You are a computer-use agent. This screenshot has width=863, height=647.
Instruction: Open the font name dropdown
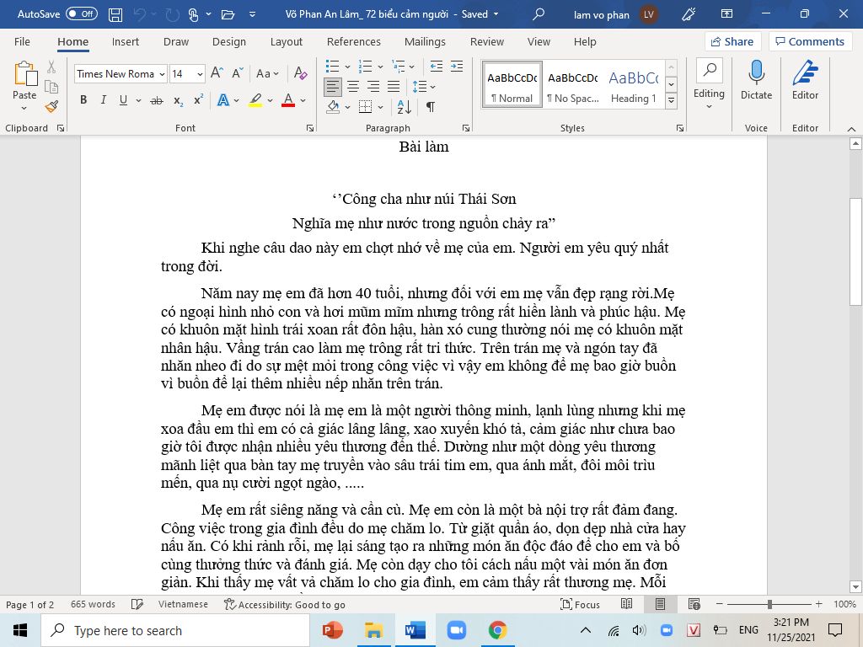163,74
